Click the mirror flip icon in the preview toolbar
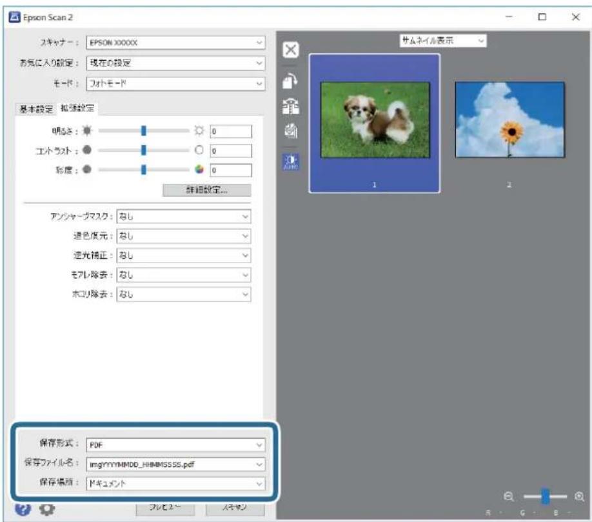592x522 pixels. (x=291, y=106)
